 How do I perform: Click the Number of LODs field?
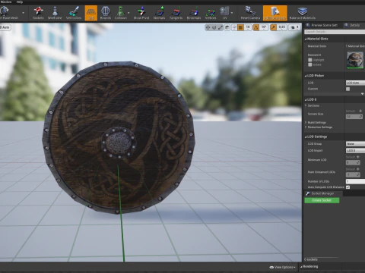355,181
